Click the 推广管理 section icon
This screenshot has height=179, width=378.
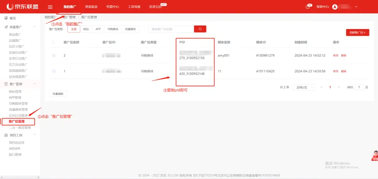pos(6,84)
